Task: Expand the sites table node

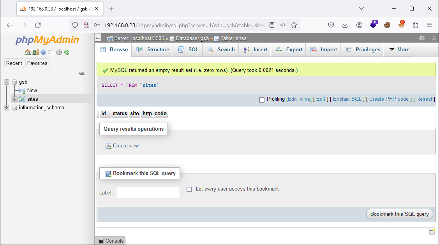Action: point(14,99)
